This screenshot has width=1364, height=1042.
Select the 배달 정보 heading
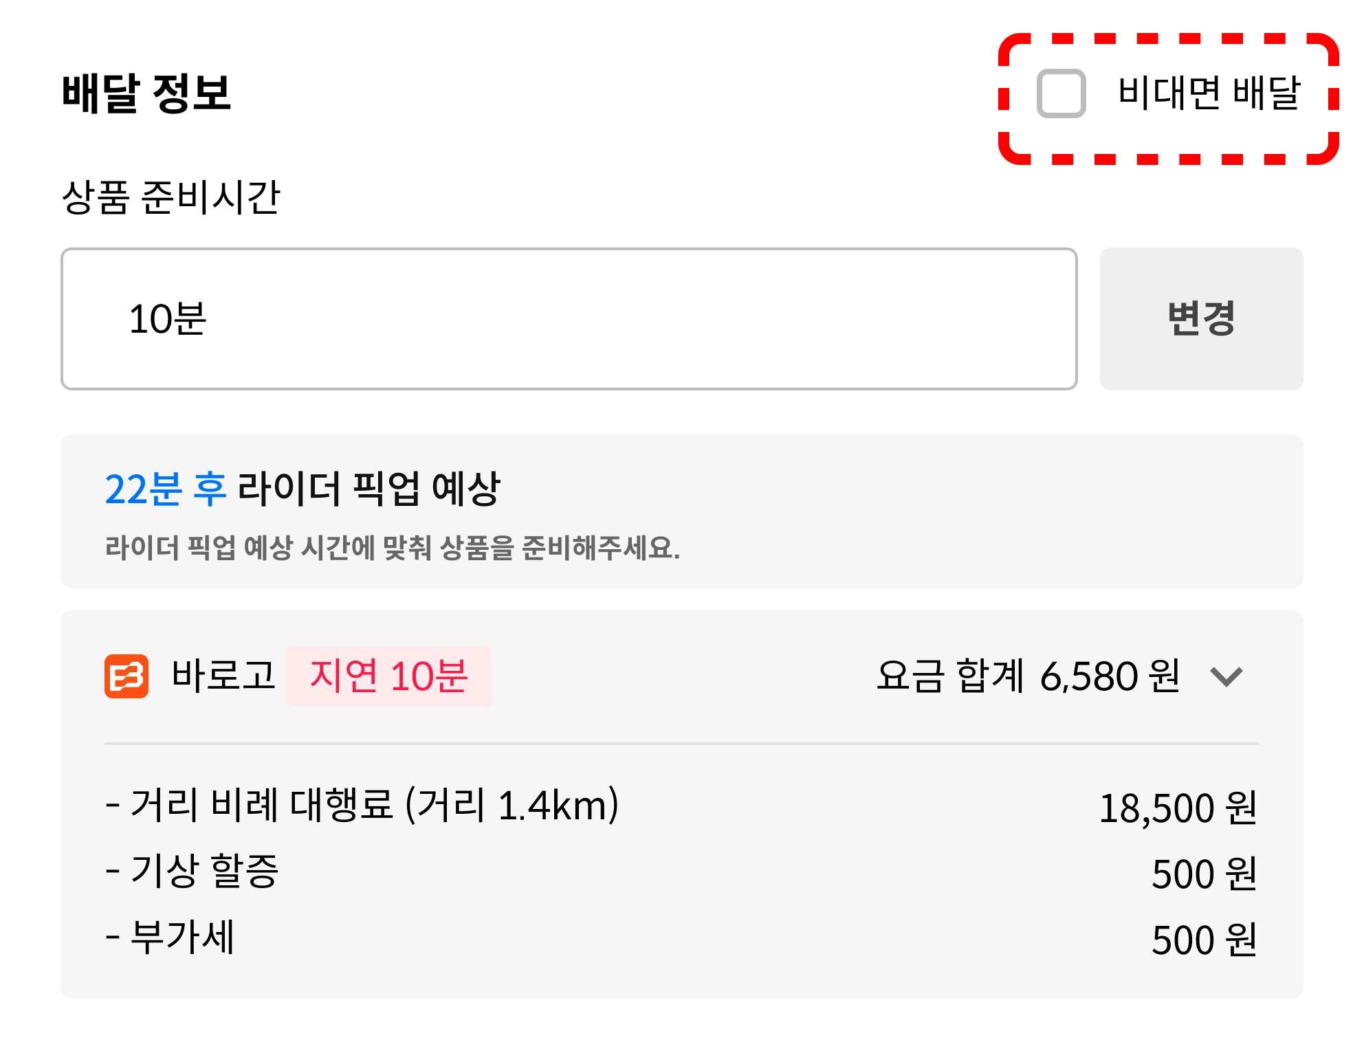(146, 93)
